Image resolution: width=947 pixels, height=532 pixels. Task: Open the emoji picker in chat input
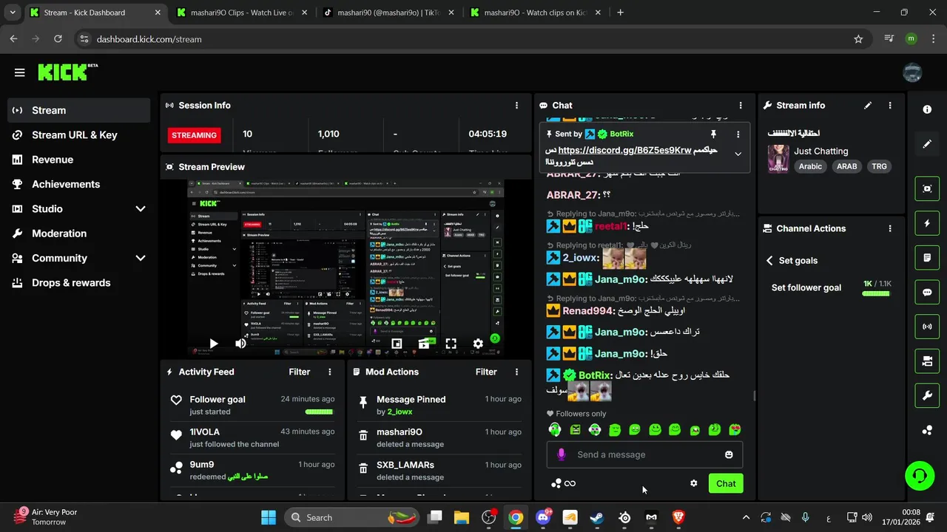[729, 454]
